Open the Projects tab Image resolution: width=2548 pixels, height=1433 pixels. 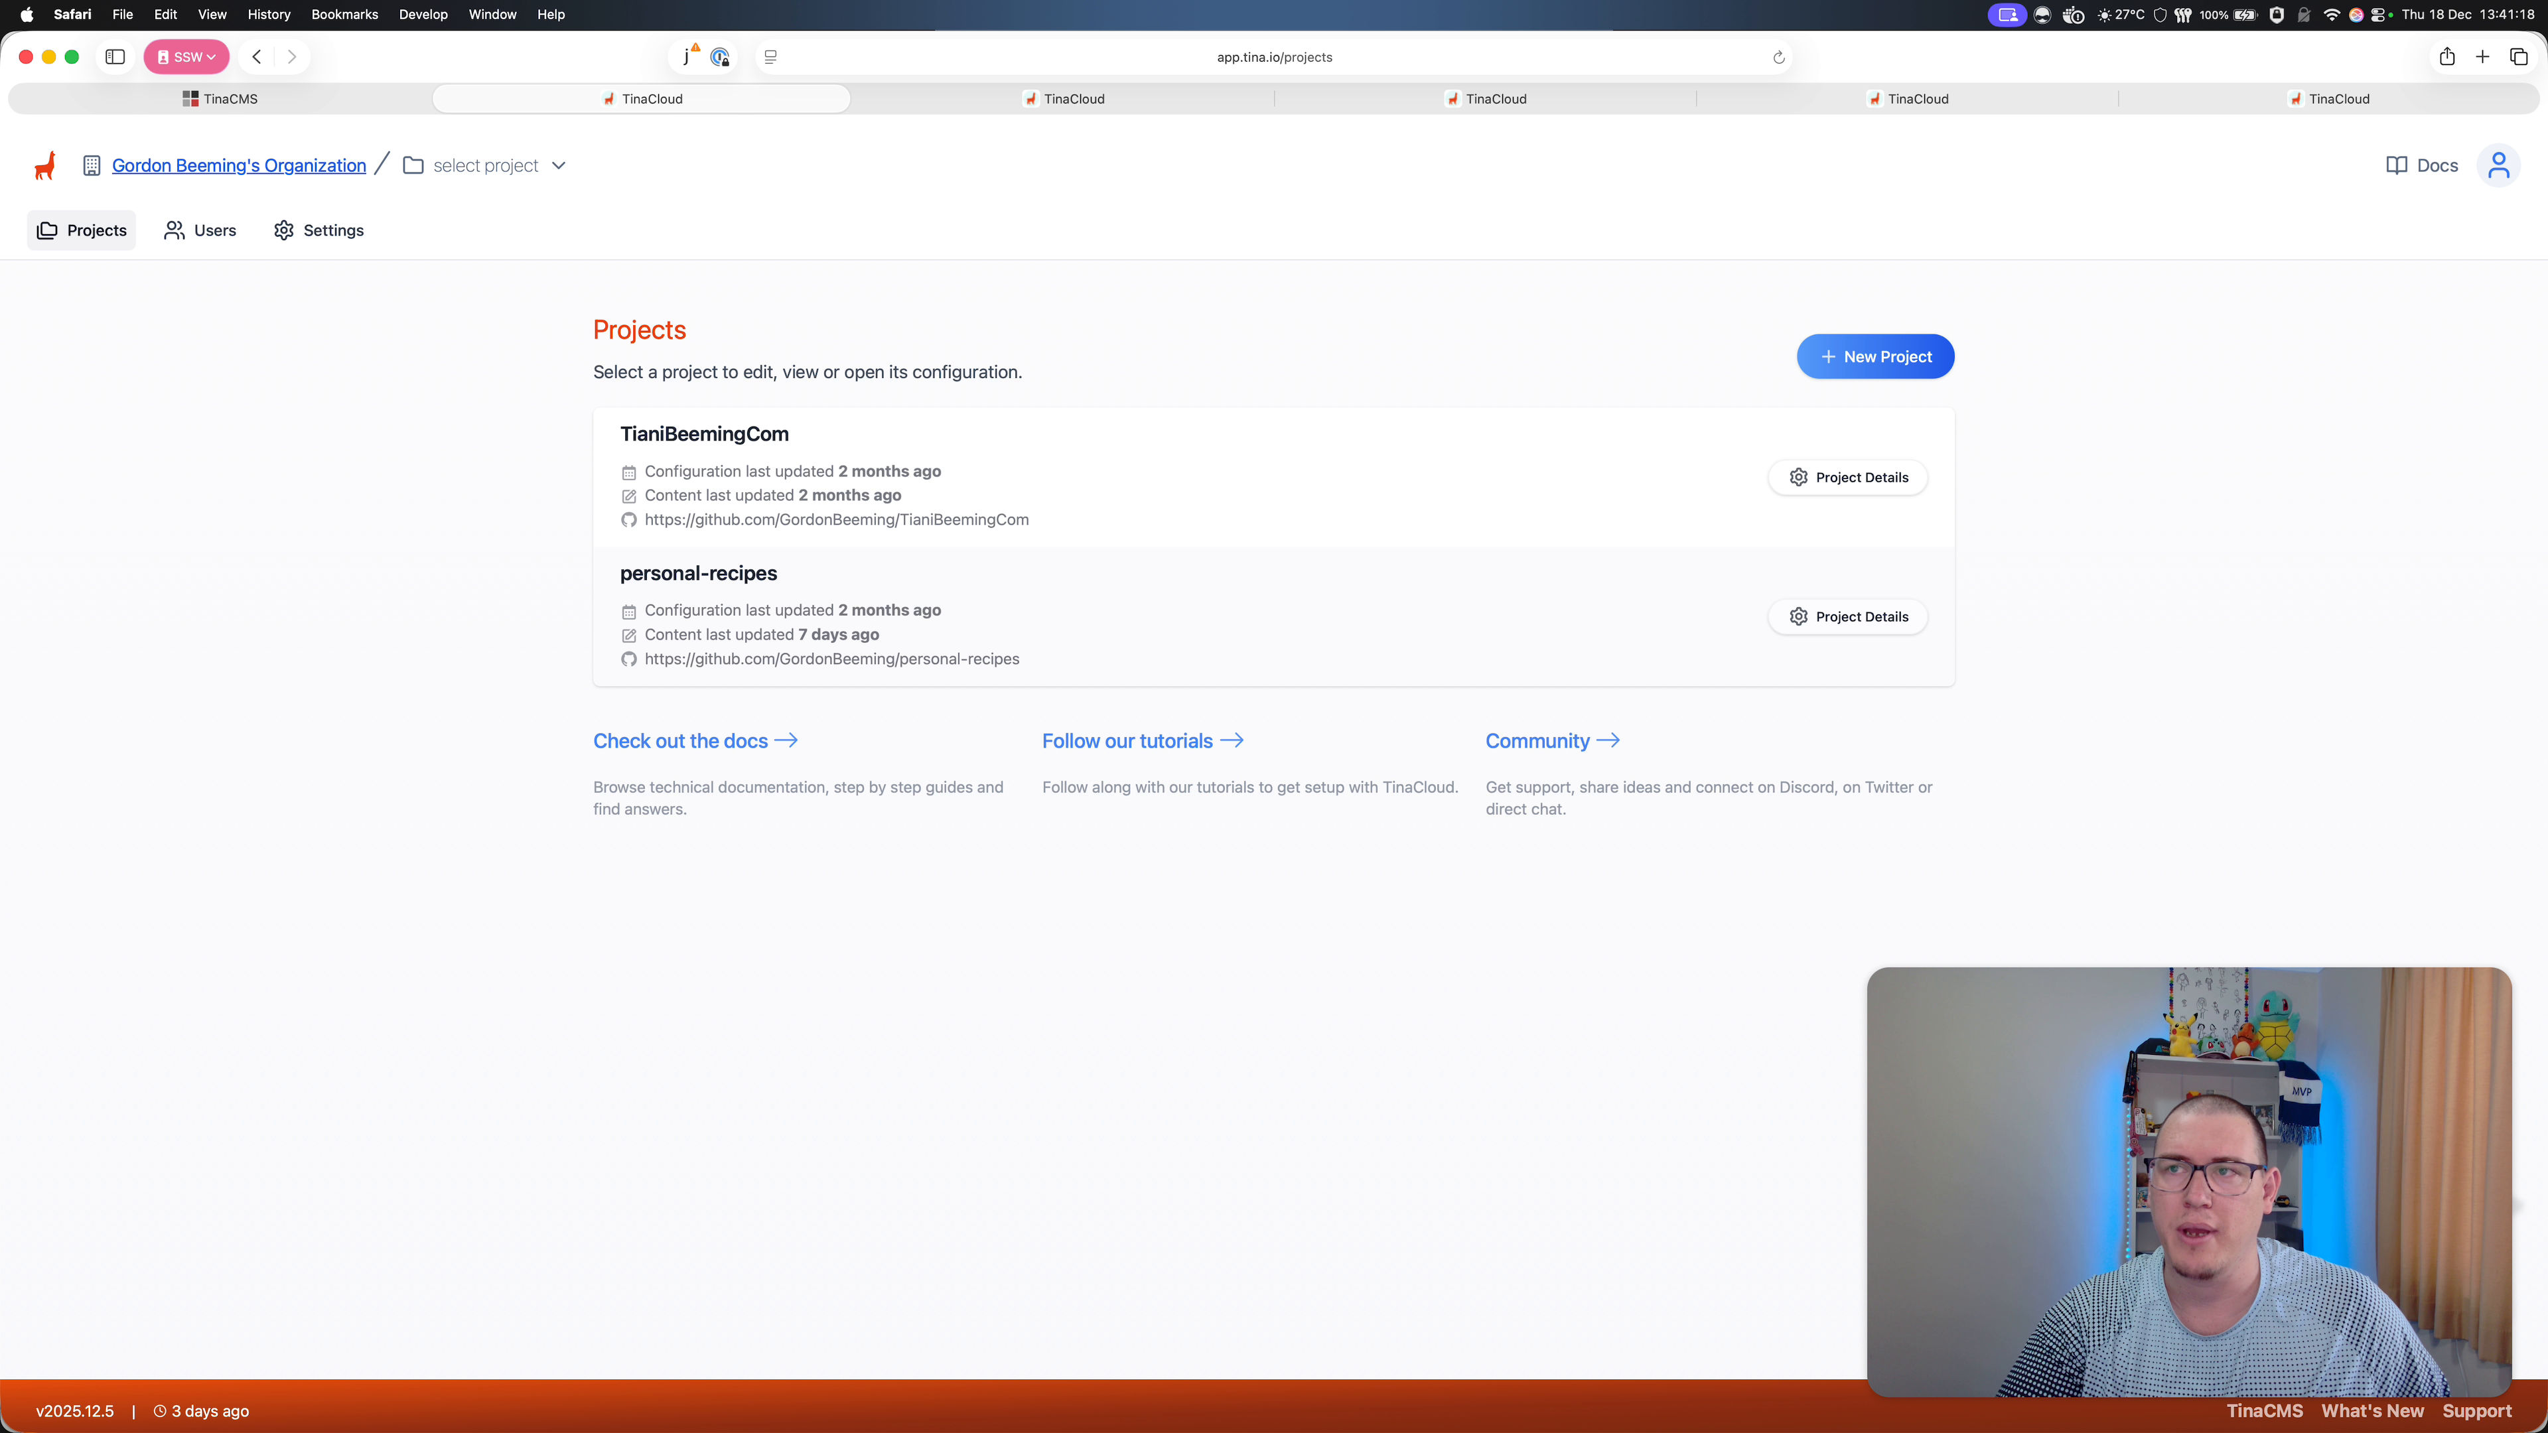pyautogui.click(x=82, y=230)
